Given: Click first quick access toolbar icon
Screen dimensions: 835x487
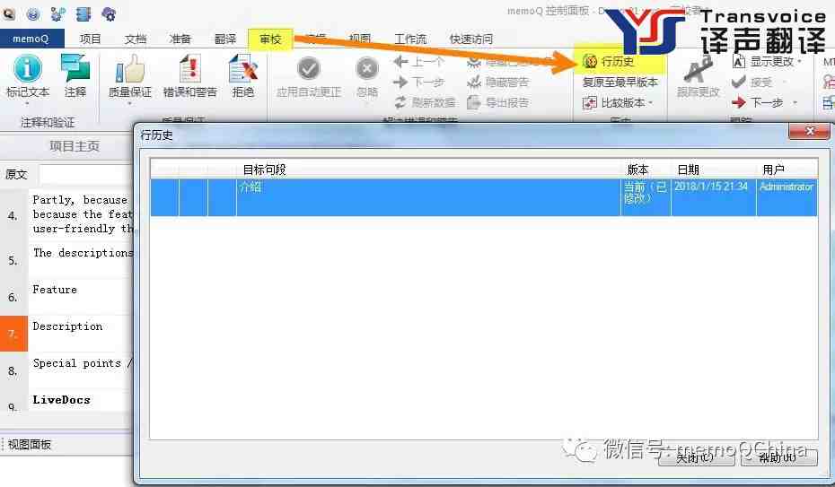Looking at the screenshot, I should (x=8, y=13).
